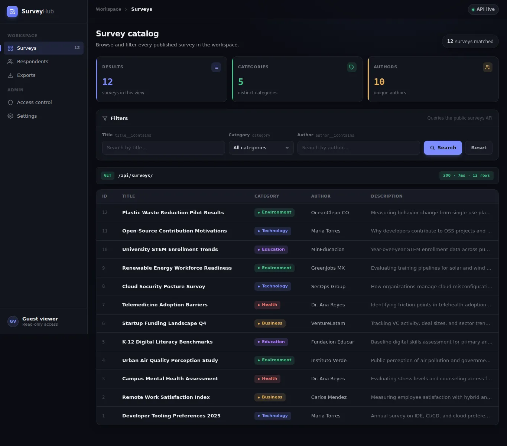Click Business tag on Startup Funding row
Viewport: 507px width, 446px height.
coord(270,323)
